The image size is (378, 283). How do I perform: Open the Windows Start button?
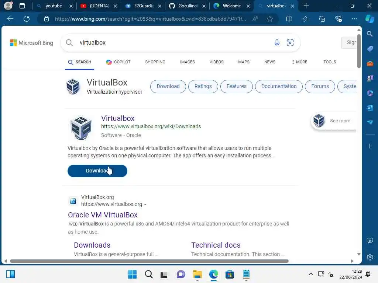pos(132,274)
